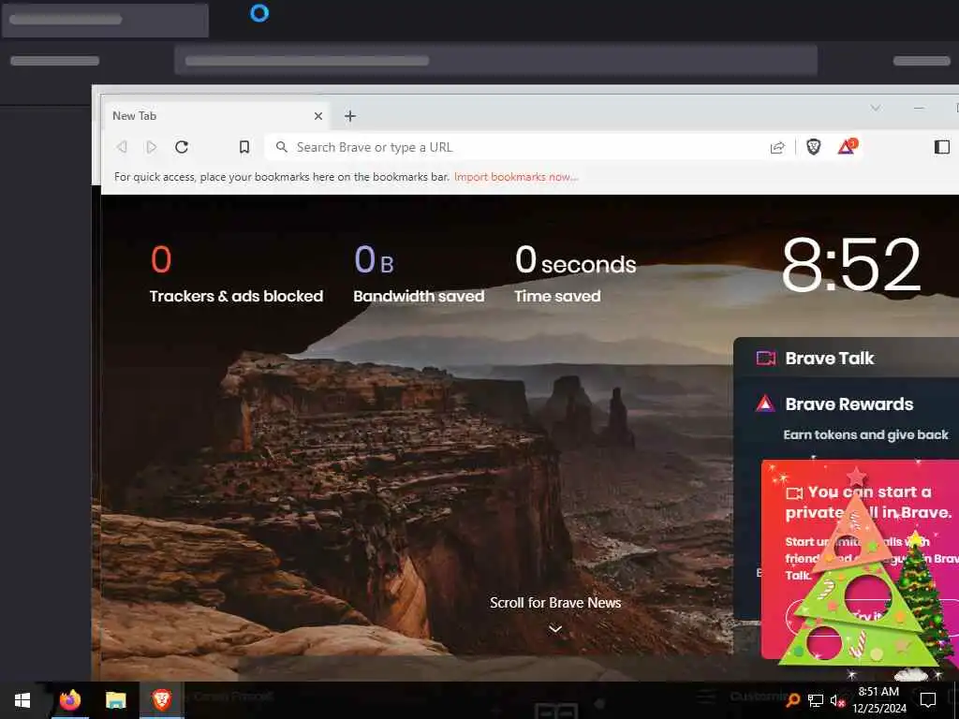Click the Trackers & ads blocked stat
959x719 pixels.
(x=236, y=274)
